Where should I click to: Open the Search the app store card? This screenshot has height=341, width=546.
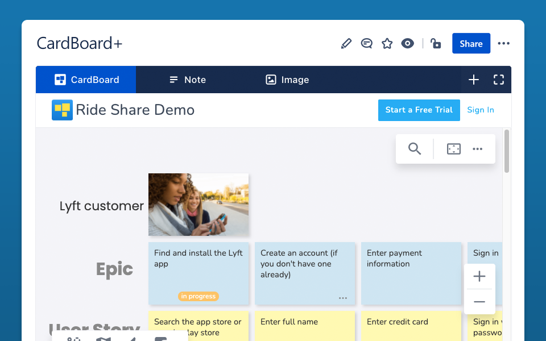[x=198, y=326]
